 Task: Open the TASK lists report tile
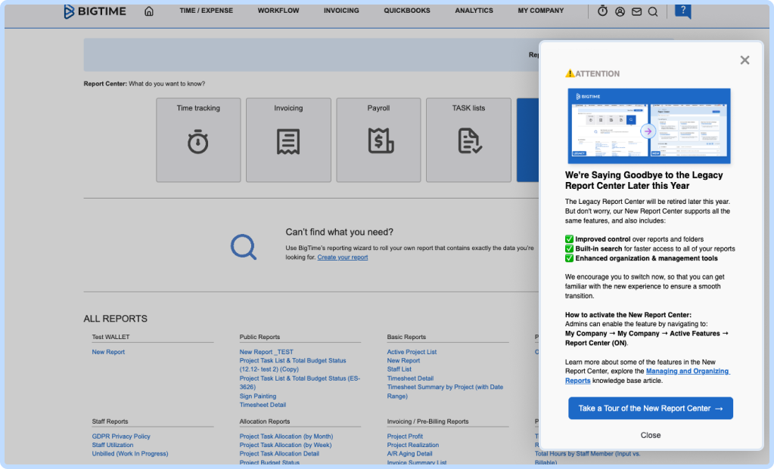click(468, 140)
